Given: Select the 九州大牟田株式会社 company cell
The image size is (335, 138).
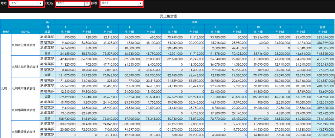Looking at the screenshot, I should (25, 66).
